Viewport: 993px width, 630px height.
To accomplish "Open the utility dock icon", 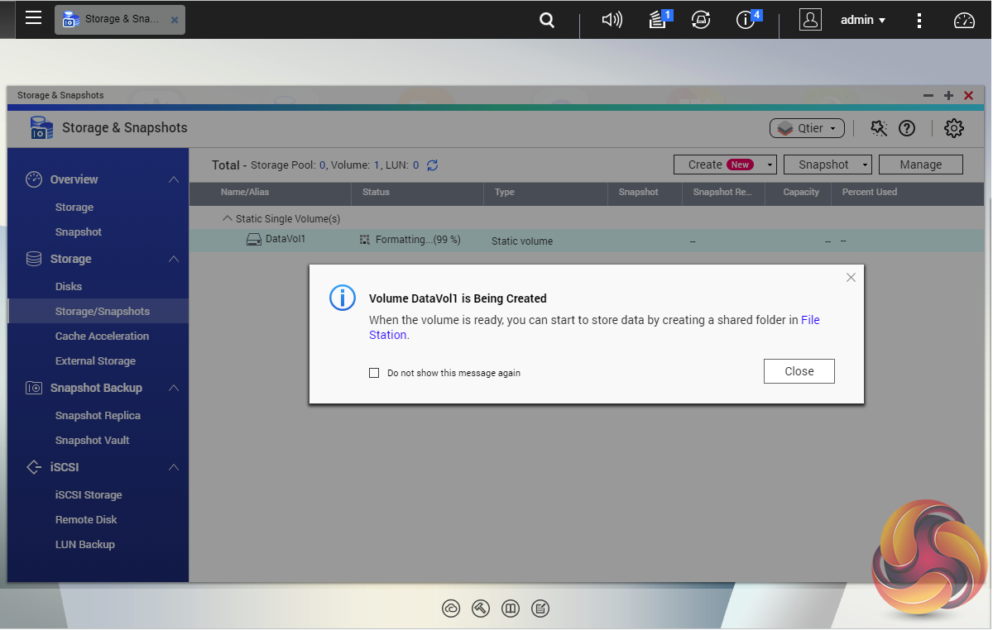I will (481, 609).
